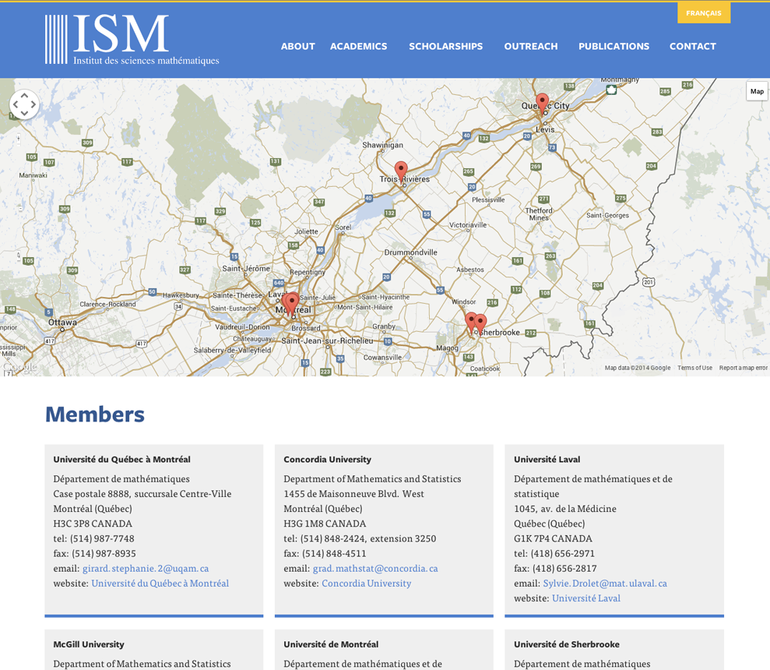
Task: Click the Saint-Georges label on map
Action: coord(607,215)
